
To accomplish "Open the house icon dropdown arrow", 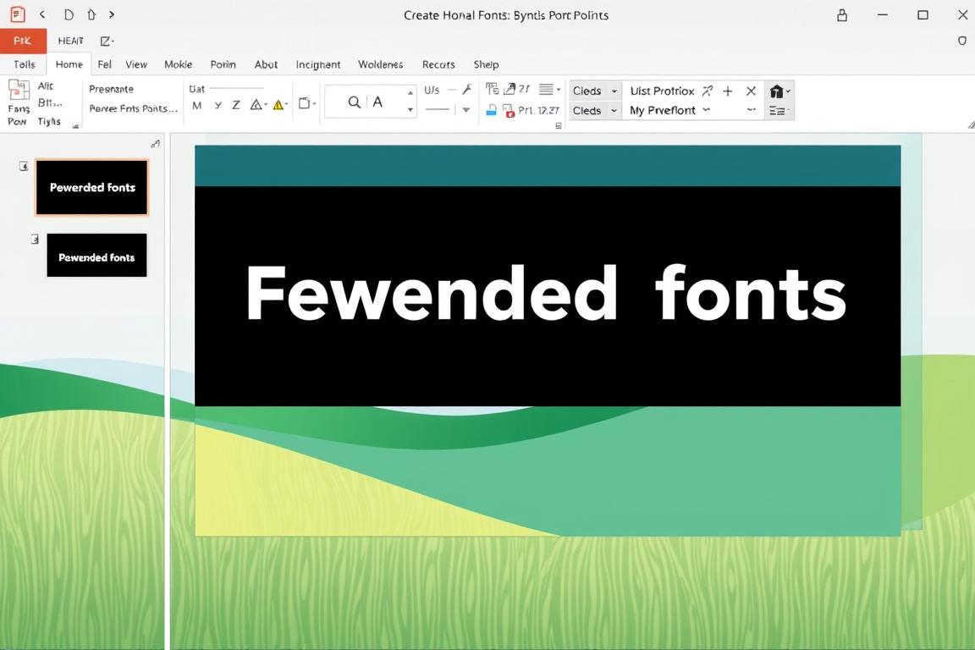I will pos(789,91).
